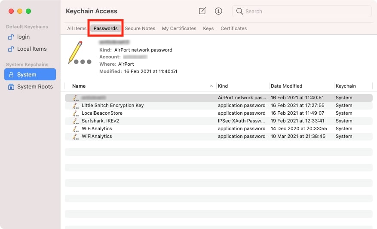Click IPSec XAuth Passw... kind cell
This screenshot has height=229, width=377.
(241, 121)
